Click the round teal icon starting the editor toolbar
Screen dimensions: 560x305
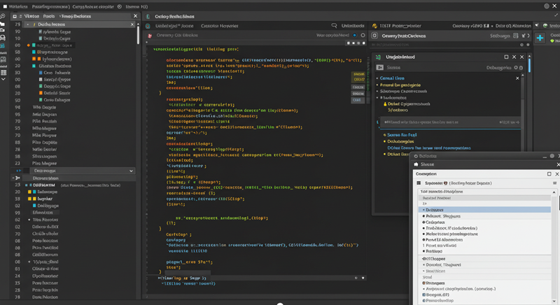[148, 26]
